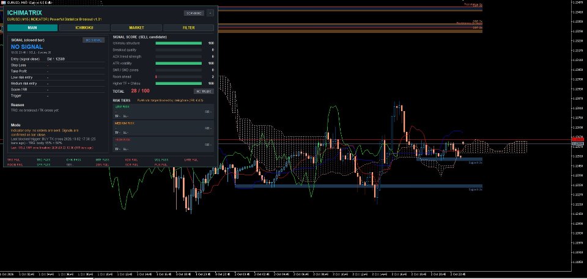Click the Mode heading

pyautogui.click(x=15, y=125)
